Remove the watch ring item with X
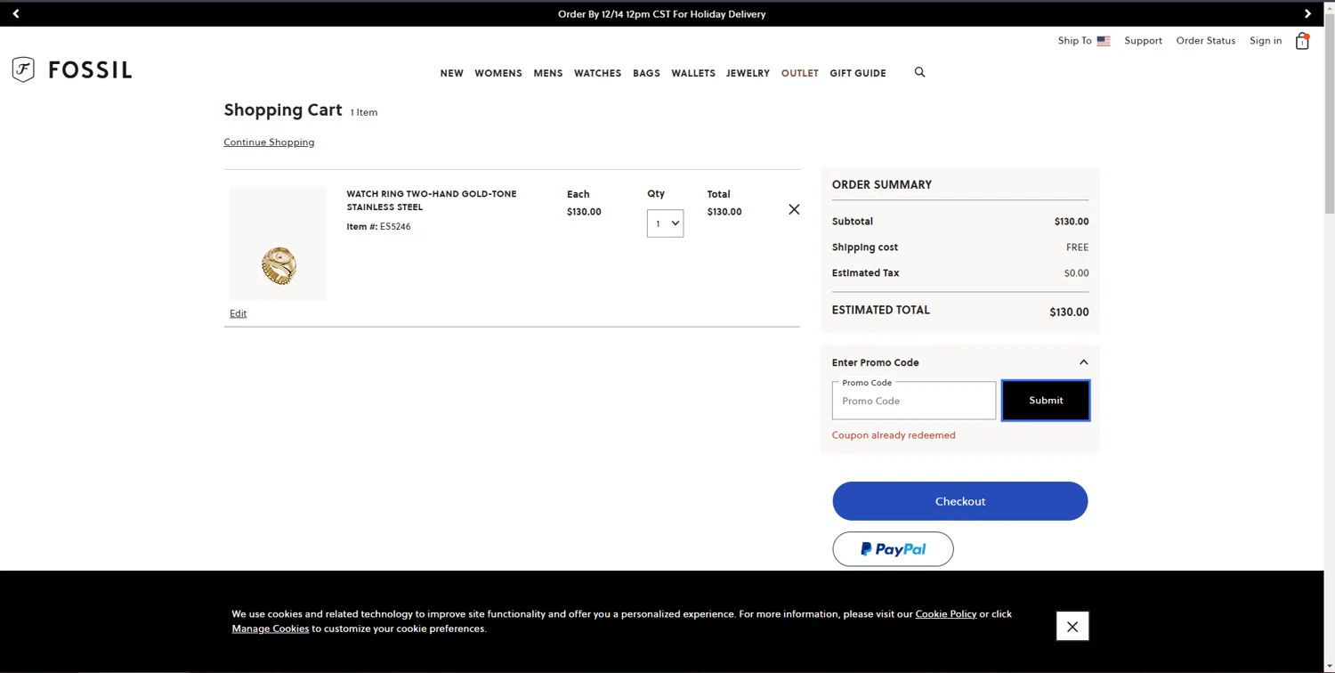Image resolution: width=1335 pixels, height=673 pixels. 794,209
